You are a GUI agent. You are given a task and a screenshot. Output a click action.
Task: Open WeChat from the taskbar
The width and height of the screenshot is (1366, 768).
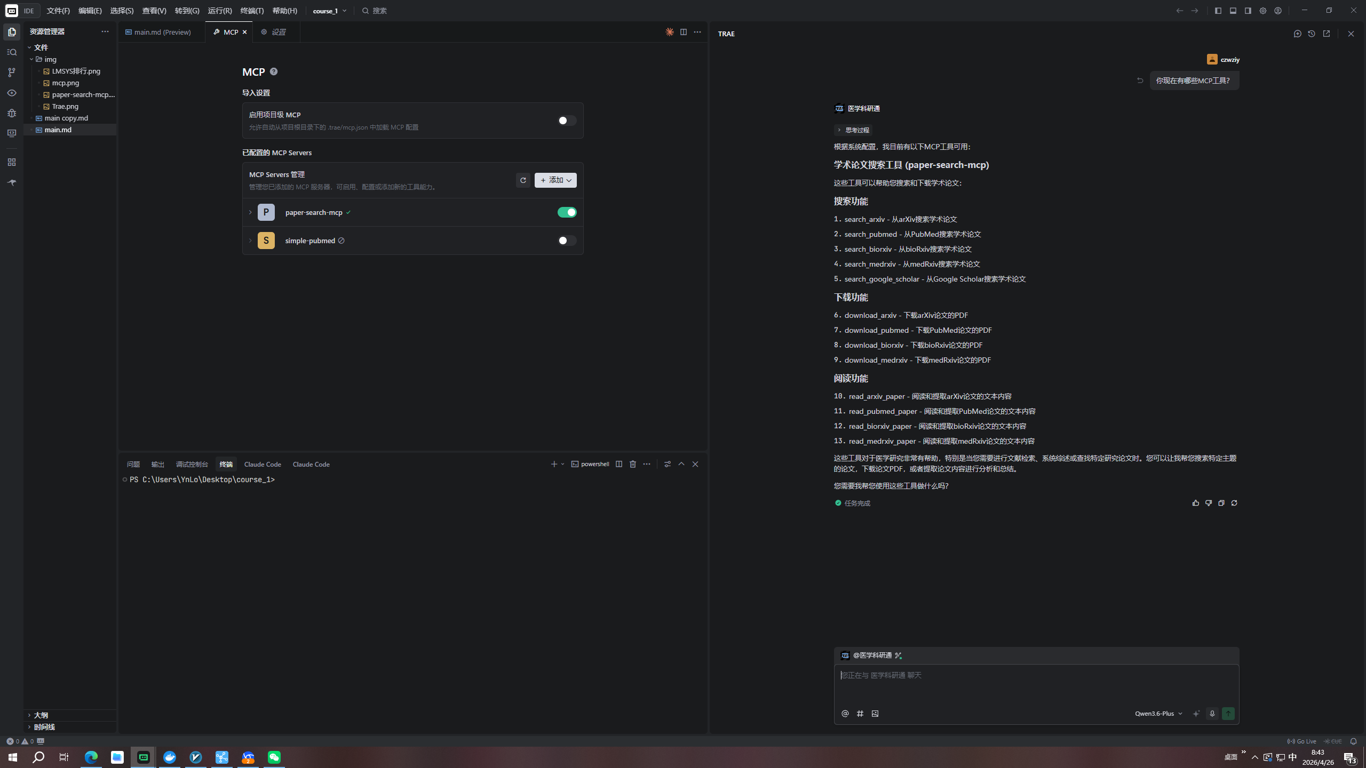[274, 757]
